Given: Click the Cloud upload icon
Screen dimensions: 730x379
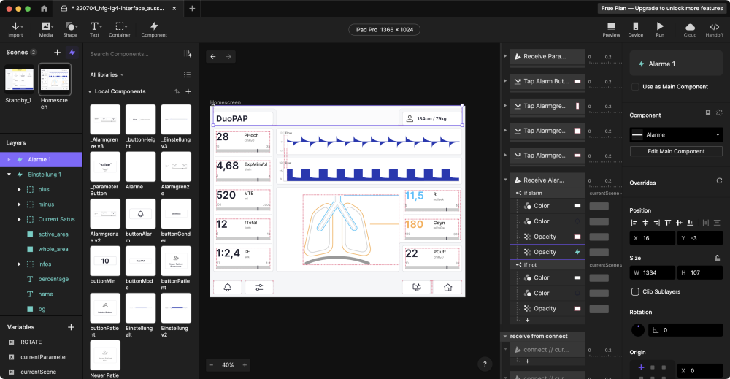Looking at the screenshot, I should pyautogui.click(x=690, y=28).
